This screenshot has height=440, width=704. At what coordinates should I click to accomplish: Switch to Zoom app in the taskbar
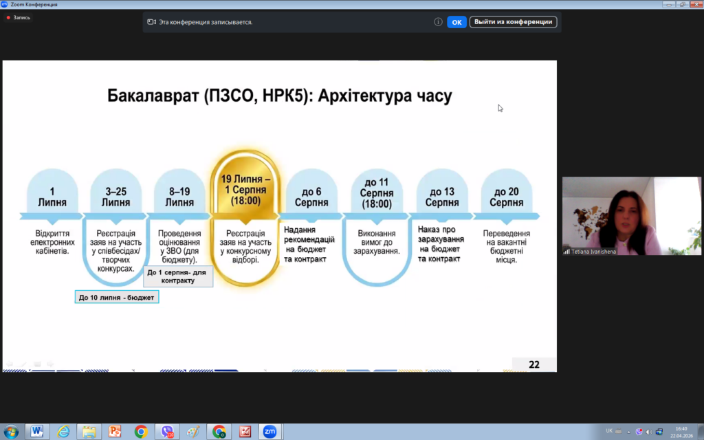pyautogui.click(x=270, y=431)
